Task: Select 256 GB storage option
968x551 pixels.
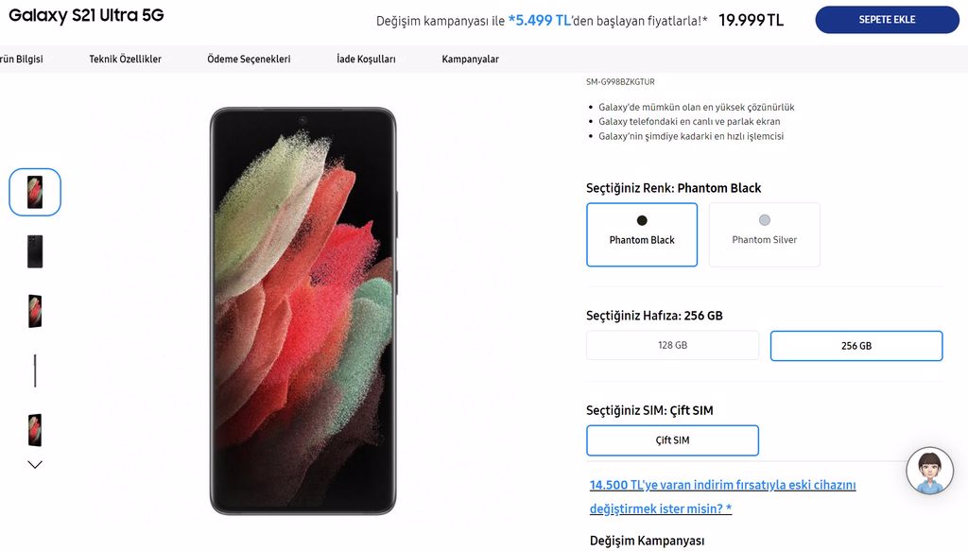Action: 856,346
